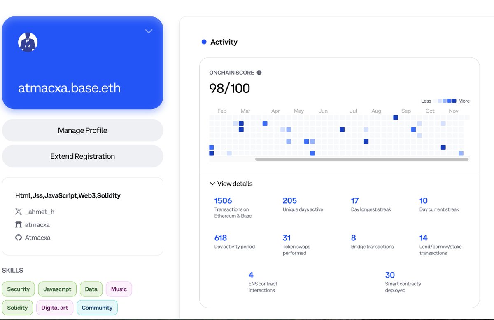Open GitHub profile Atmacxa
494x320 pixels.
coord(37,238)
